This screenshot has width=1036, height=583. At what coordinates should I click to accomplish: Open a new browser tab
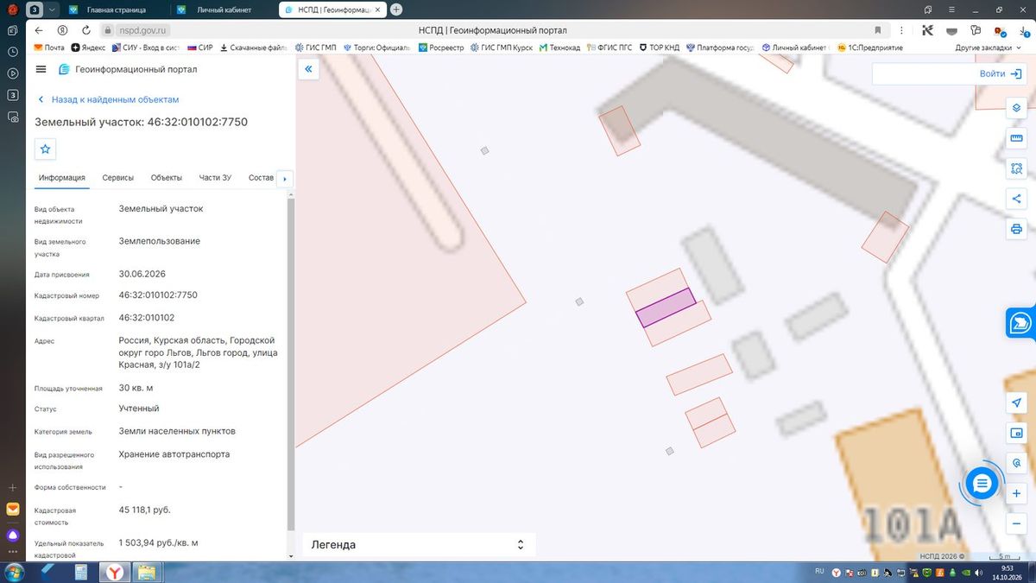[x=396, y=10]
